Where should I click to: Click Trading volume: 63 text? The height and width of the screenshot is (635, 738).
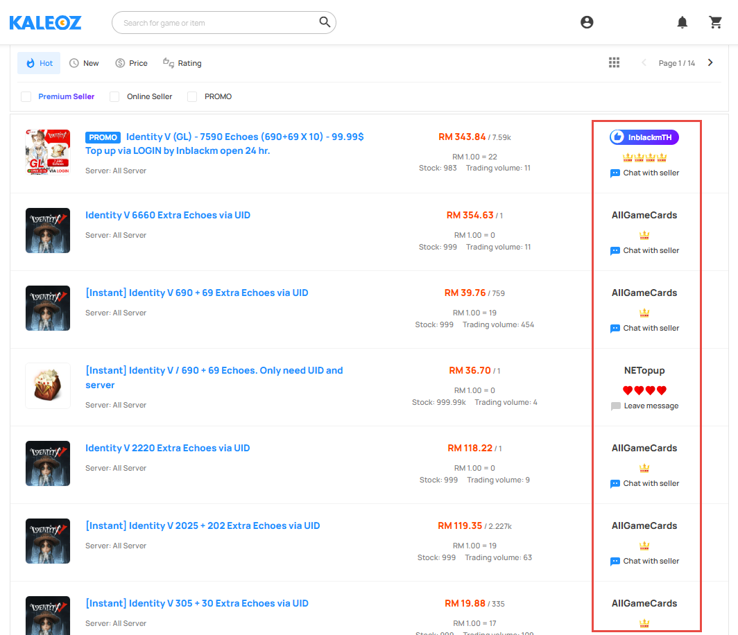click(x=499, y=557)
